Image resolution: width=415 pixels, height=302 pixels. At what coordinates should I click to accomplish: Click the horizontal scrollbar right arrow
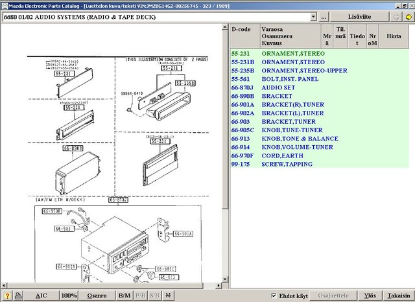point(219,286)
